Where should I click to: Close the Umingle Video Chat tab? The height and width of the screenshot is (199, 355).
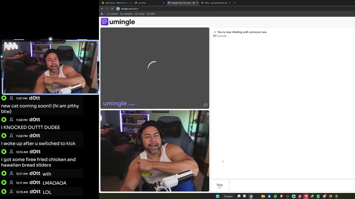pyautogui.click(x=197, y=3)
